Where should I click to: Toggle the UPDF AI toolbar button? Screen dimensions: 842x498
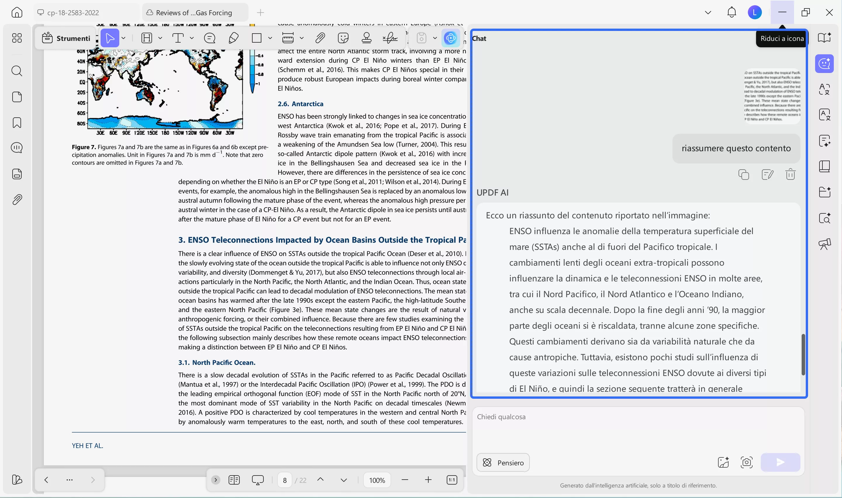click(x=450, y=38)
